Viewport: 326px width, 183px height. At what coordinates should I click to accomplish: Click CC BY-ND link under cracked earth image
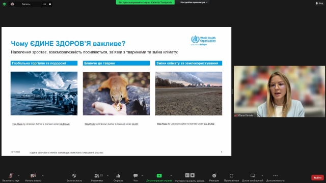209,124
